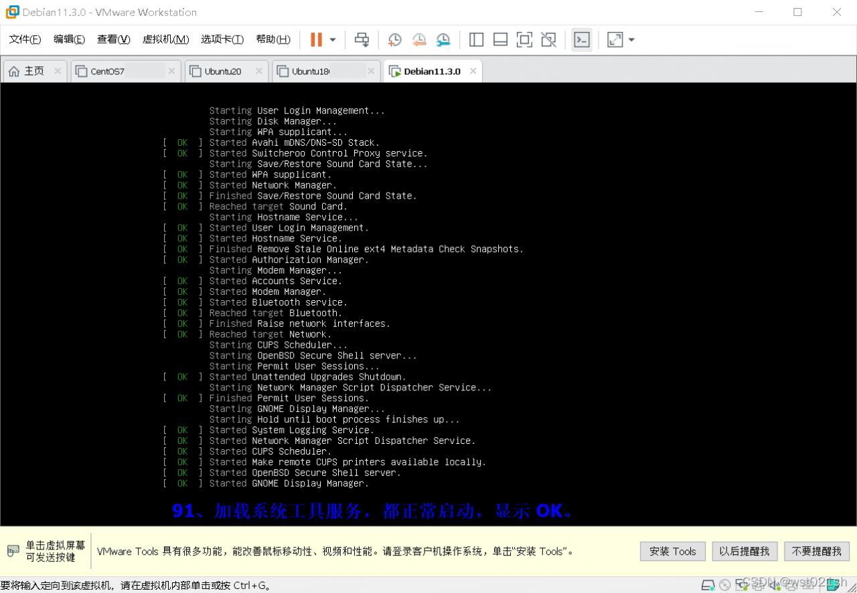This screenshot has height=593, width=857.
Task: Close the Ubuntu18 tab
Action: [x=372, y=71]
